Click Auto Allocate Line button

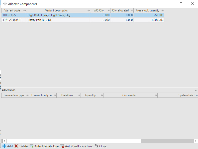pos(44,146)
